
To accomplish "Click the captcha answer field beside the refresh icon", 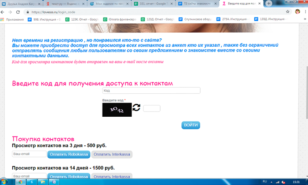I will pos(152,108).
